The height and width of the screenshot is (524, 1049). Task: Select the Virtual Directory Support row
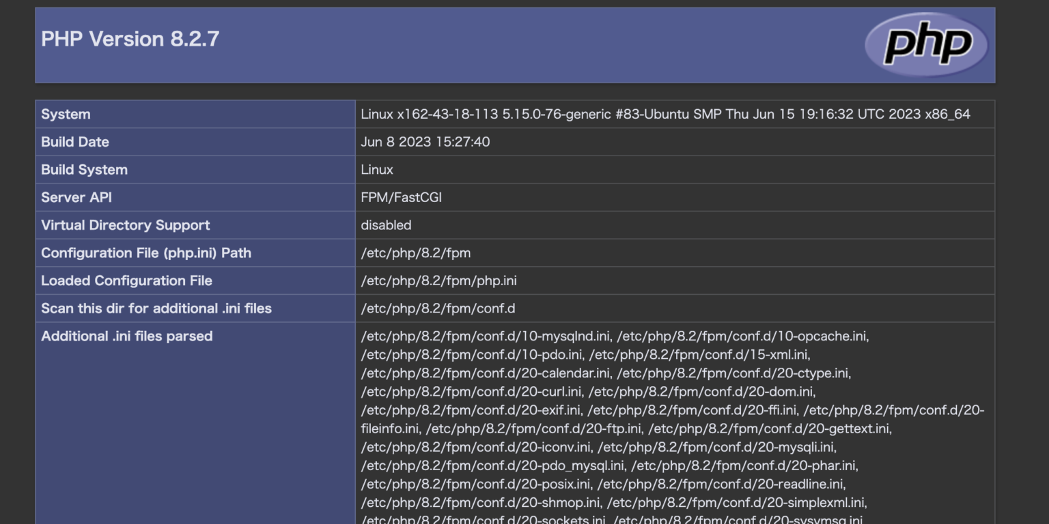pyautogui.click(x=126, y=224)
